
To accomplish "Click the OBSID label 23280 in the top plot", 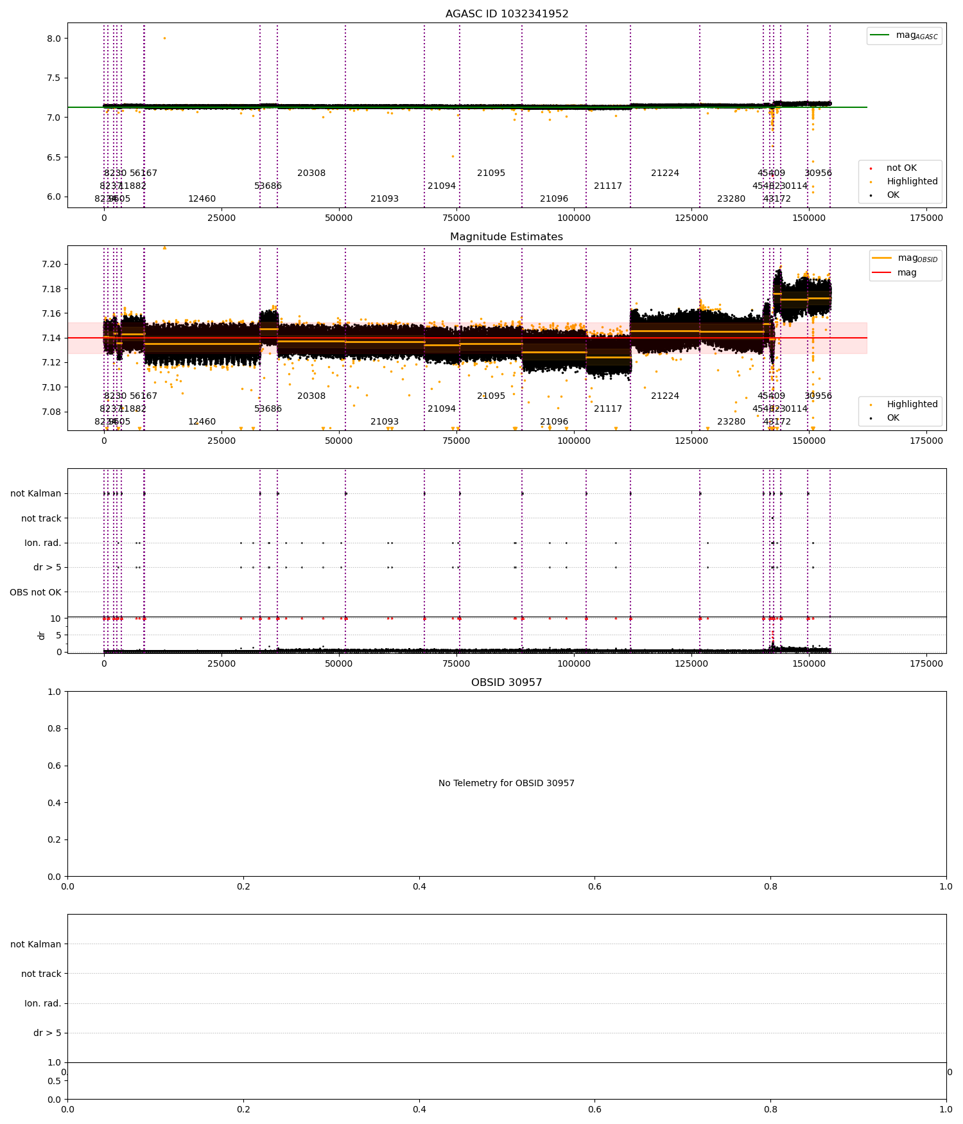I will point(731,199).
